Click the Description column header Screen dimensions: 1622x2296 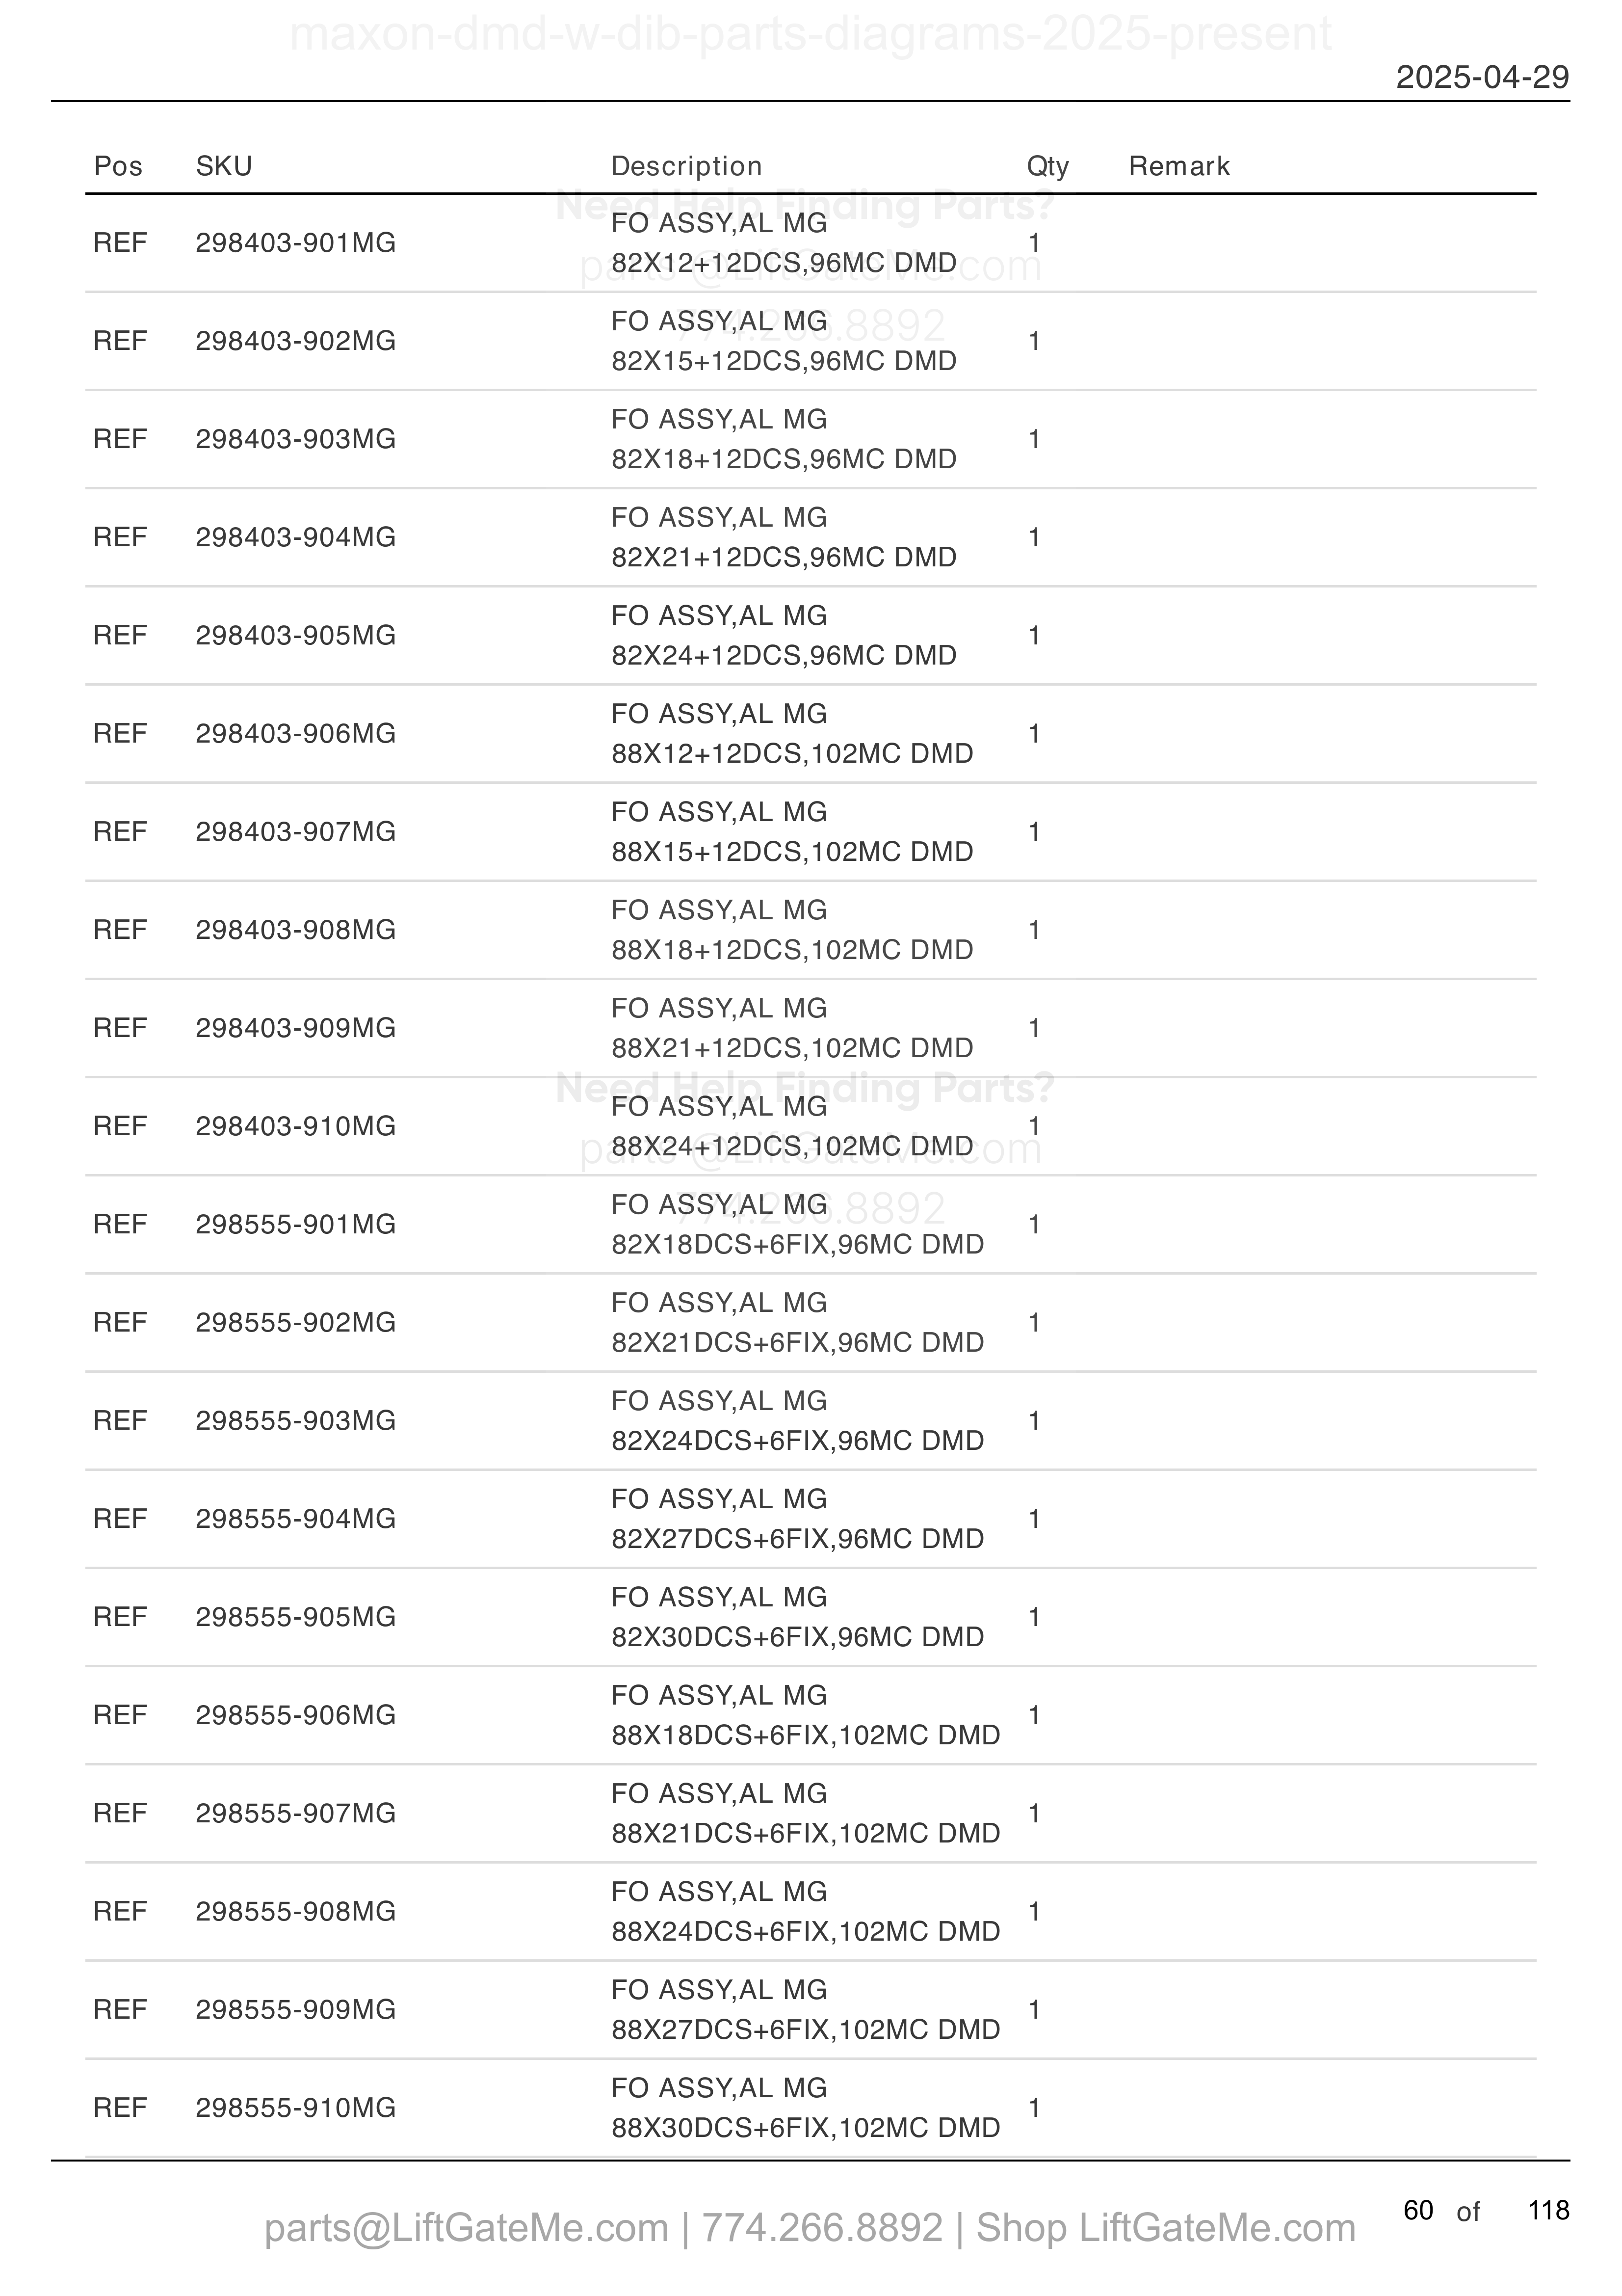(686, 166)
